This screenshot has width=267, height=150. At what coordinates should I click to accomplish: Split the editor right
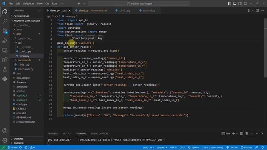(257, 10)
